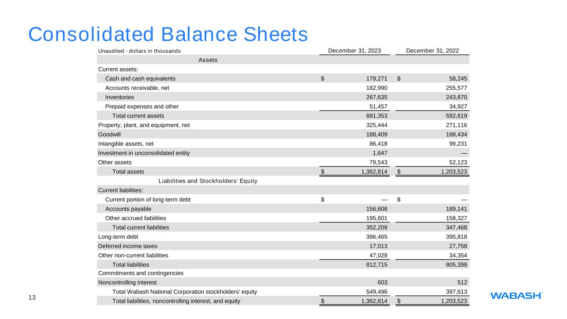This screenshot has height=319, width=567.
Task: Click the Assets section heading
Action: 208,60
